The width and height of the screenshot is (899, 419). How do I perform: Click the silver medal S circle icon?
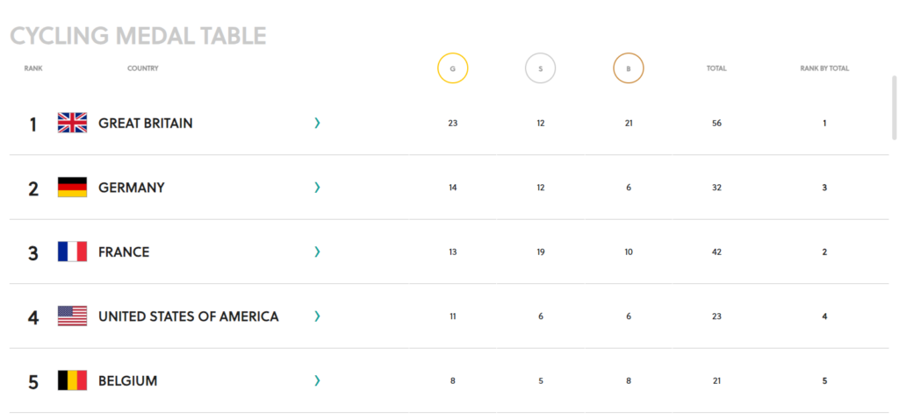point(541,68)
